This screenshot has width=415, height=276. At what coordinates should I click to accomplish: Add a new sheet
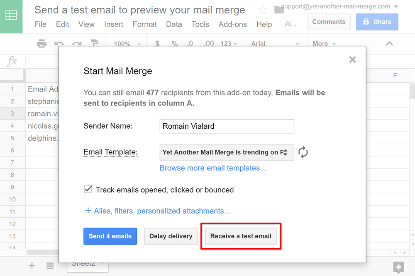[x=32, y=265]
